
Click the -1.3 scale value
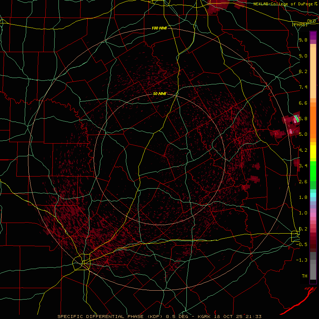pos(302,260)
